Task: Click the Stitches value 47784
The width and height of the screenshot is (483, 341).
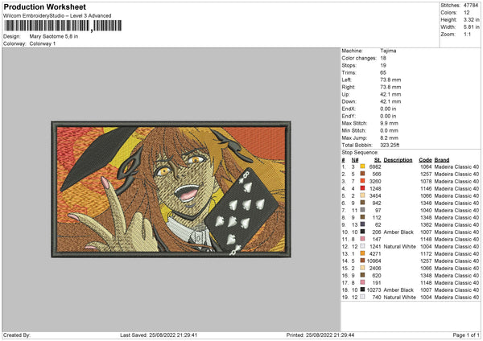Action: (471, 6)
